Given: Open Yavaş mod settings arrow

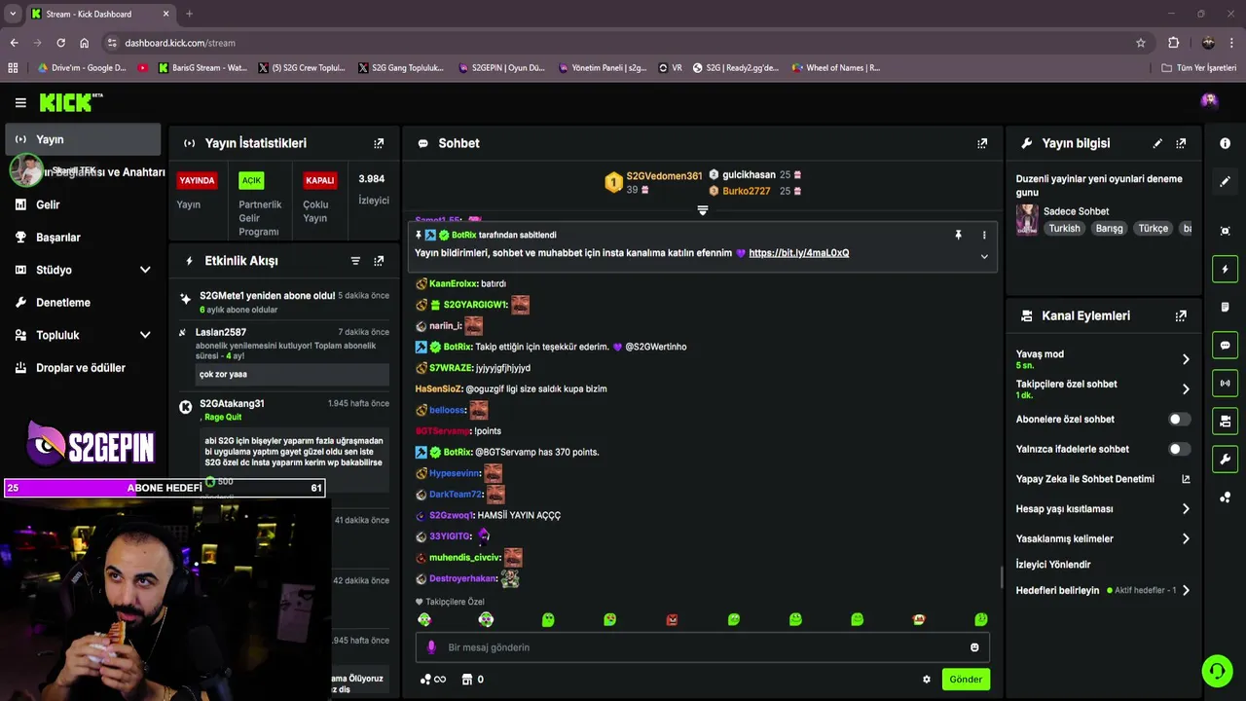Looking at the screenshot, I should (x=1186, y=359).
